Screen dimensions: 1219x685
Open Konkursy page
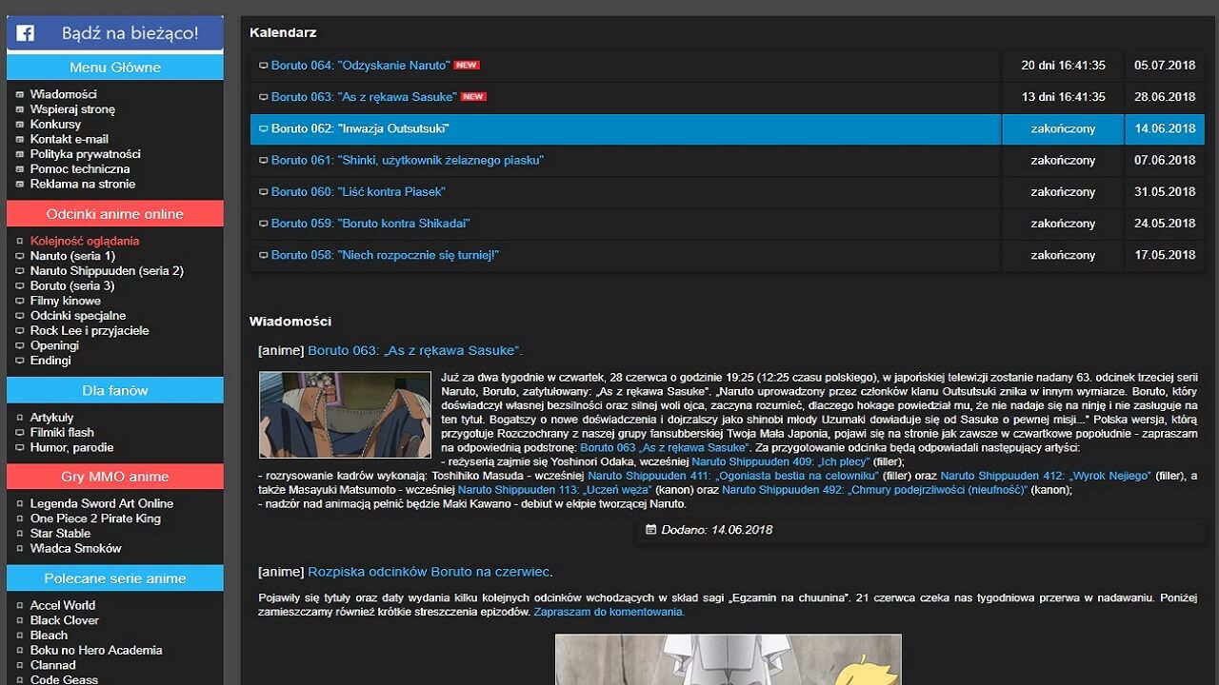55,124
